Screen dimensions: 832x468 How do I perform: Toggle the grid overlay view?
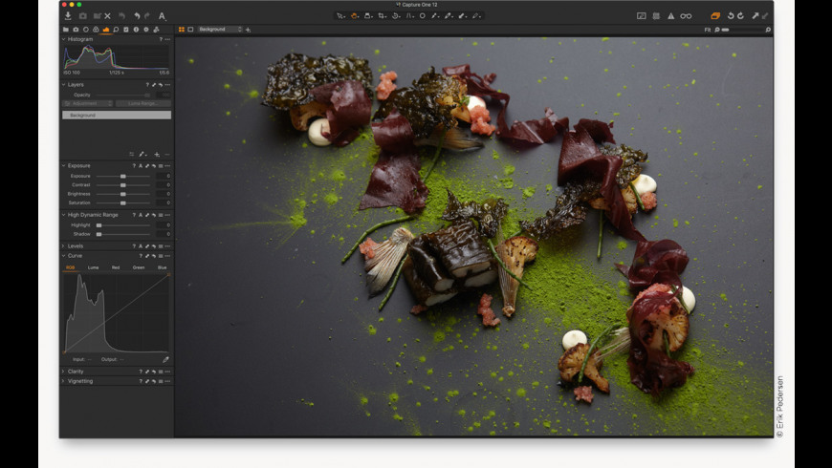click(x=656, y=16)
